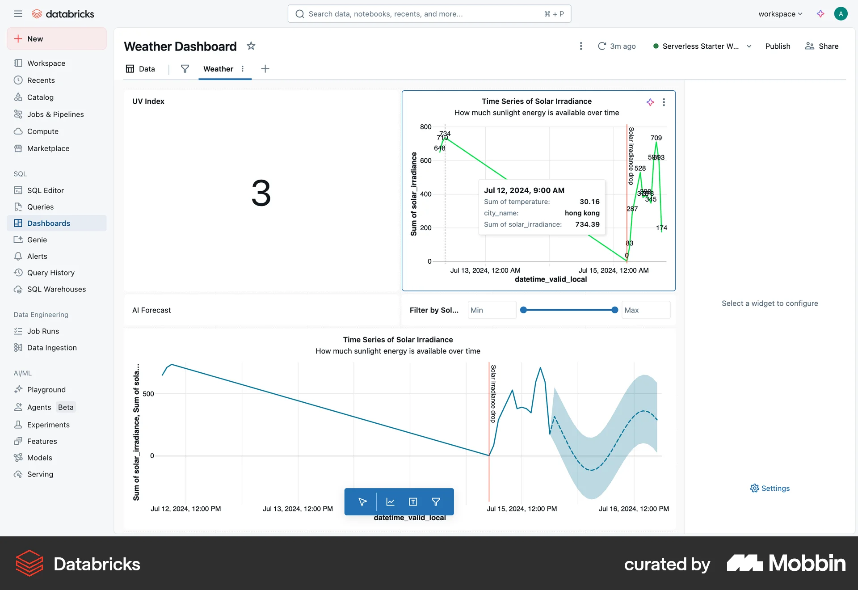Click the Databricks Assistant sparkle icon top right
Screen dimensions: 858x590
(x=820, y=14)
